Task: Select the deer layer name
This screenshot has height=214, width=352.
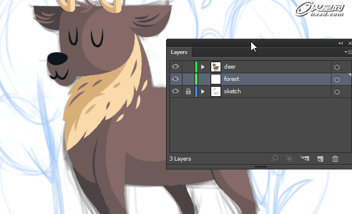Action: tap(230, 67)
